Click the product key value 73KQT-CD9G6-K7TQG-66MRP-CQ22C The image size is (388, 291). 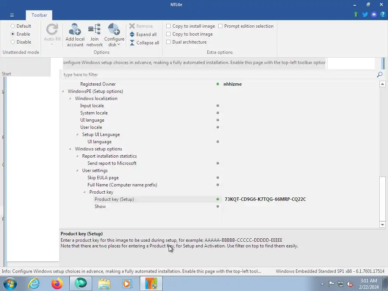point(265,199)
